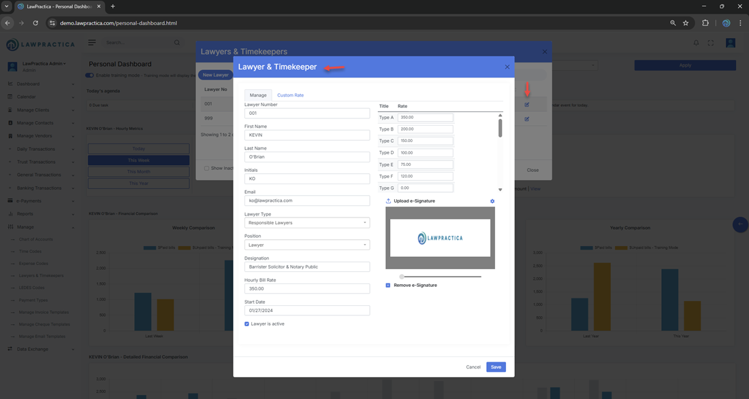Select the Manage tab
Screen dimensions: 749x399
pos(258,95)
